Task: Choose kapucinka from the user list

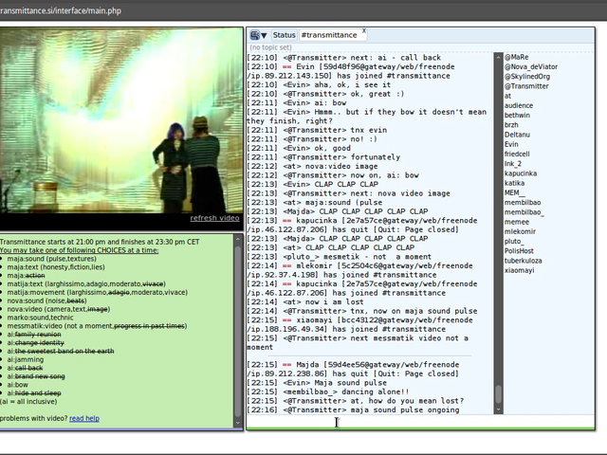Action: (x=520, y=173)
